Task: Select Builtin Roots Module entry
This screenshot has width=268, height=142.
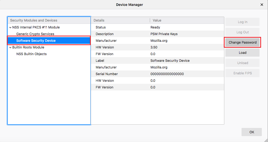Action: click(28, 47)
